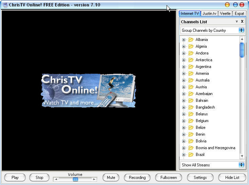Expand the Algeria tree node
249x185 pixels.
[x=184, y=47]
